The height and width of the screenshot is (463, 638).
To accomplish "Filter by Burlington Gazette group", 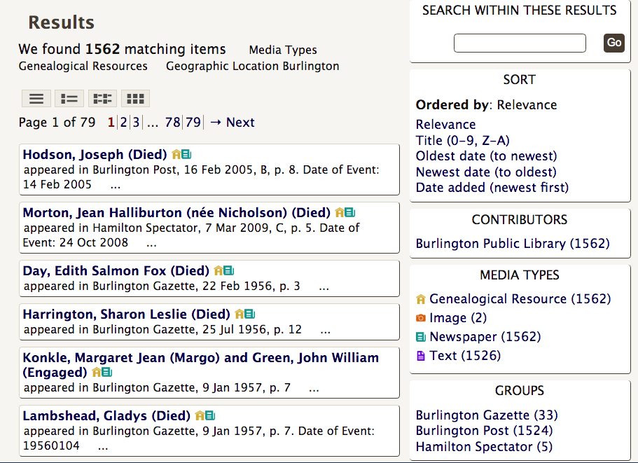I will [486, 415].
